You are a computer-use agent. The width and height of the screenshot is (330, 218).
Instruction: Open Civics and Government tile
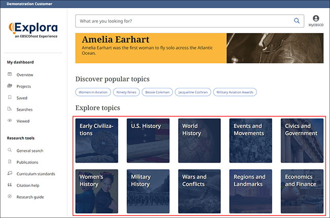pos(302,140)
